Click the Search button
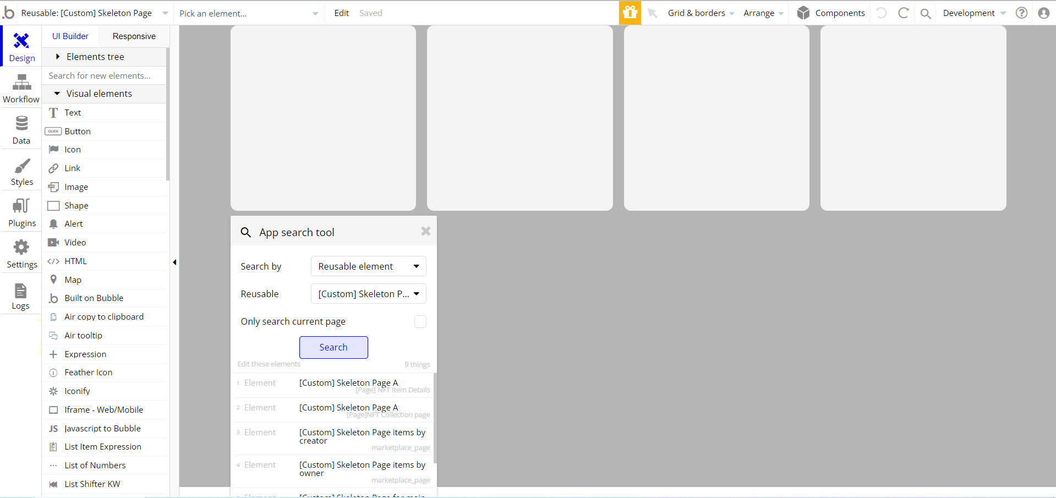Viewport: 1056px width, 498px height. (x=333, y=347)
